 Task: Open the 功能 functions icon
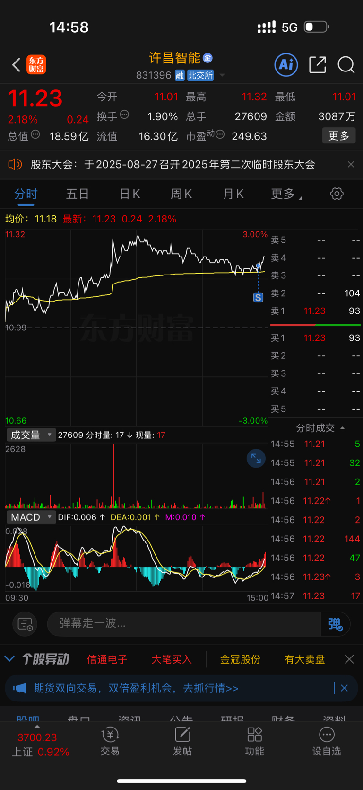(255, 742)
